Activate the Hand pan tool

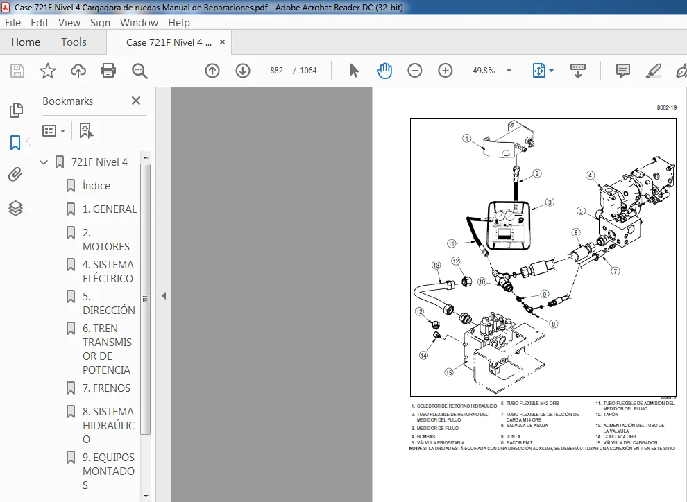(x=384, y=71)
